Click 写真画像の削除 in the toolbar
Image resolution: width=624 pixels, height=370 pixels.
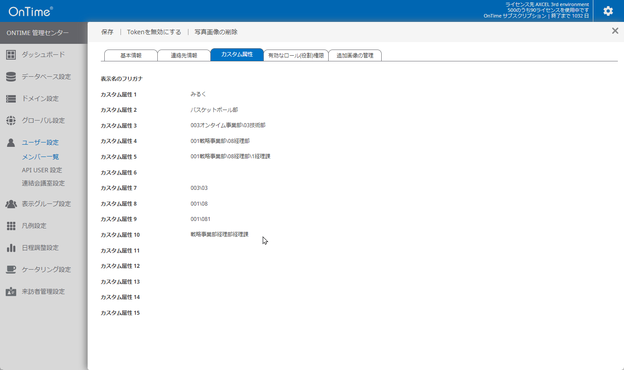click(x=216, y=32)
